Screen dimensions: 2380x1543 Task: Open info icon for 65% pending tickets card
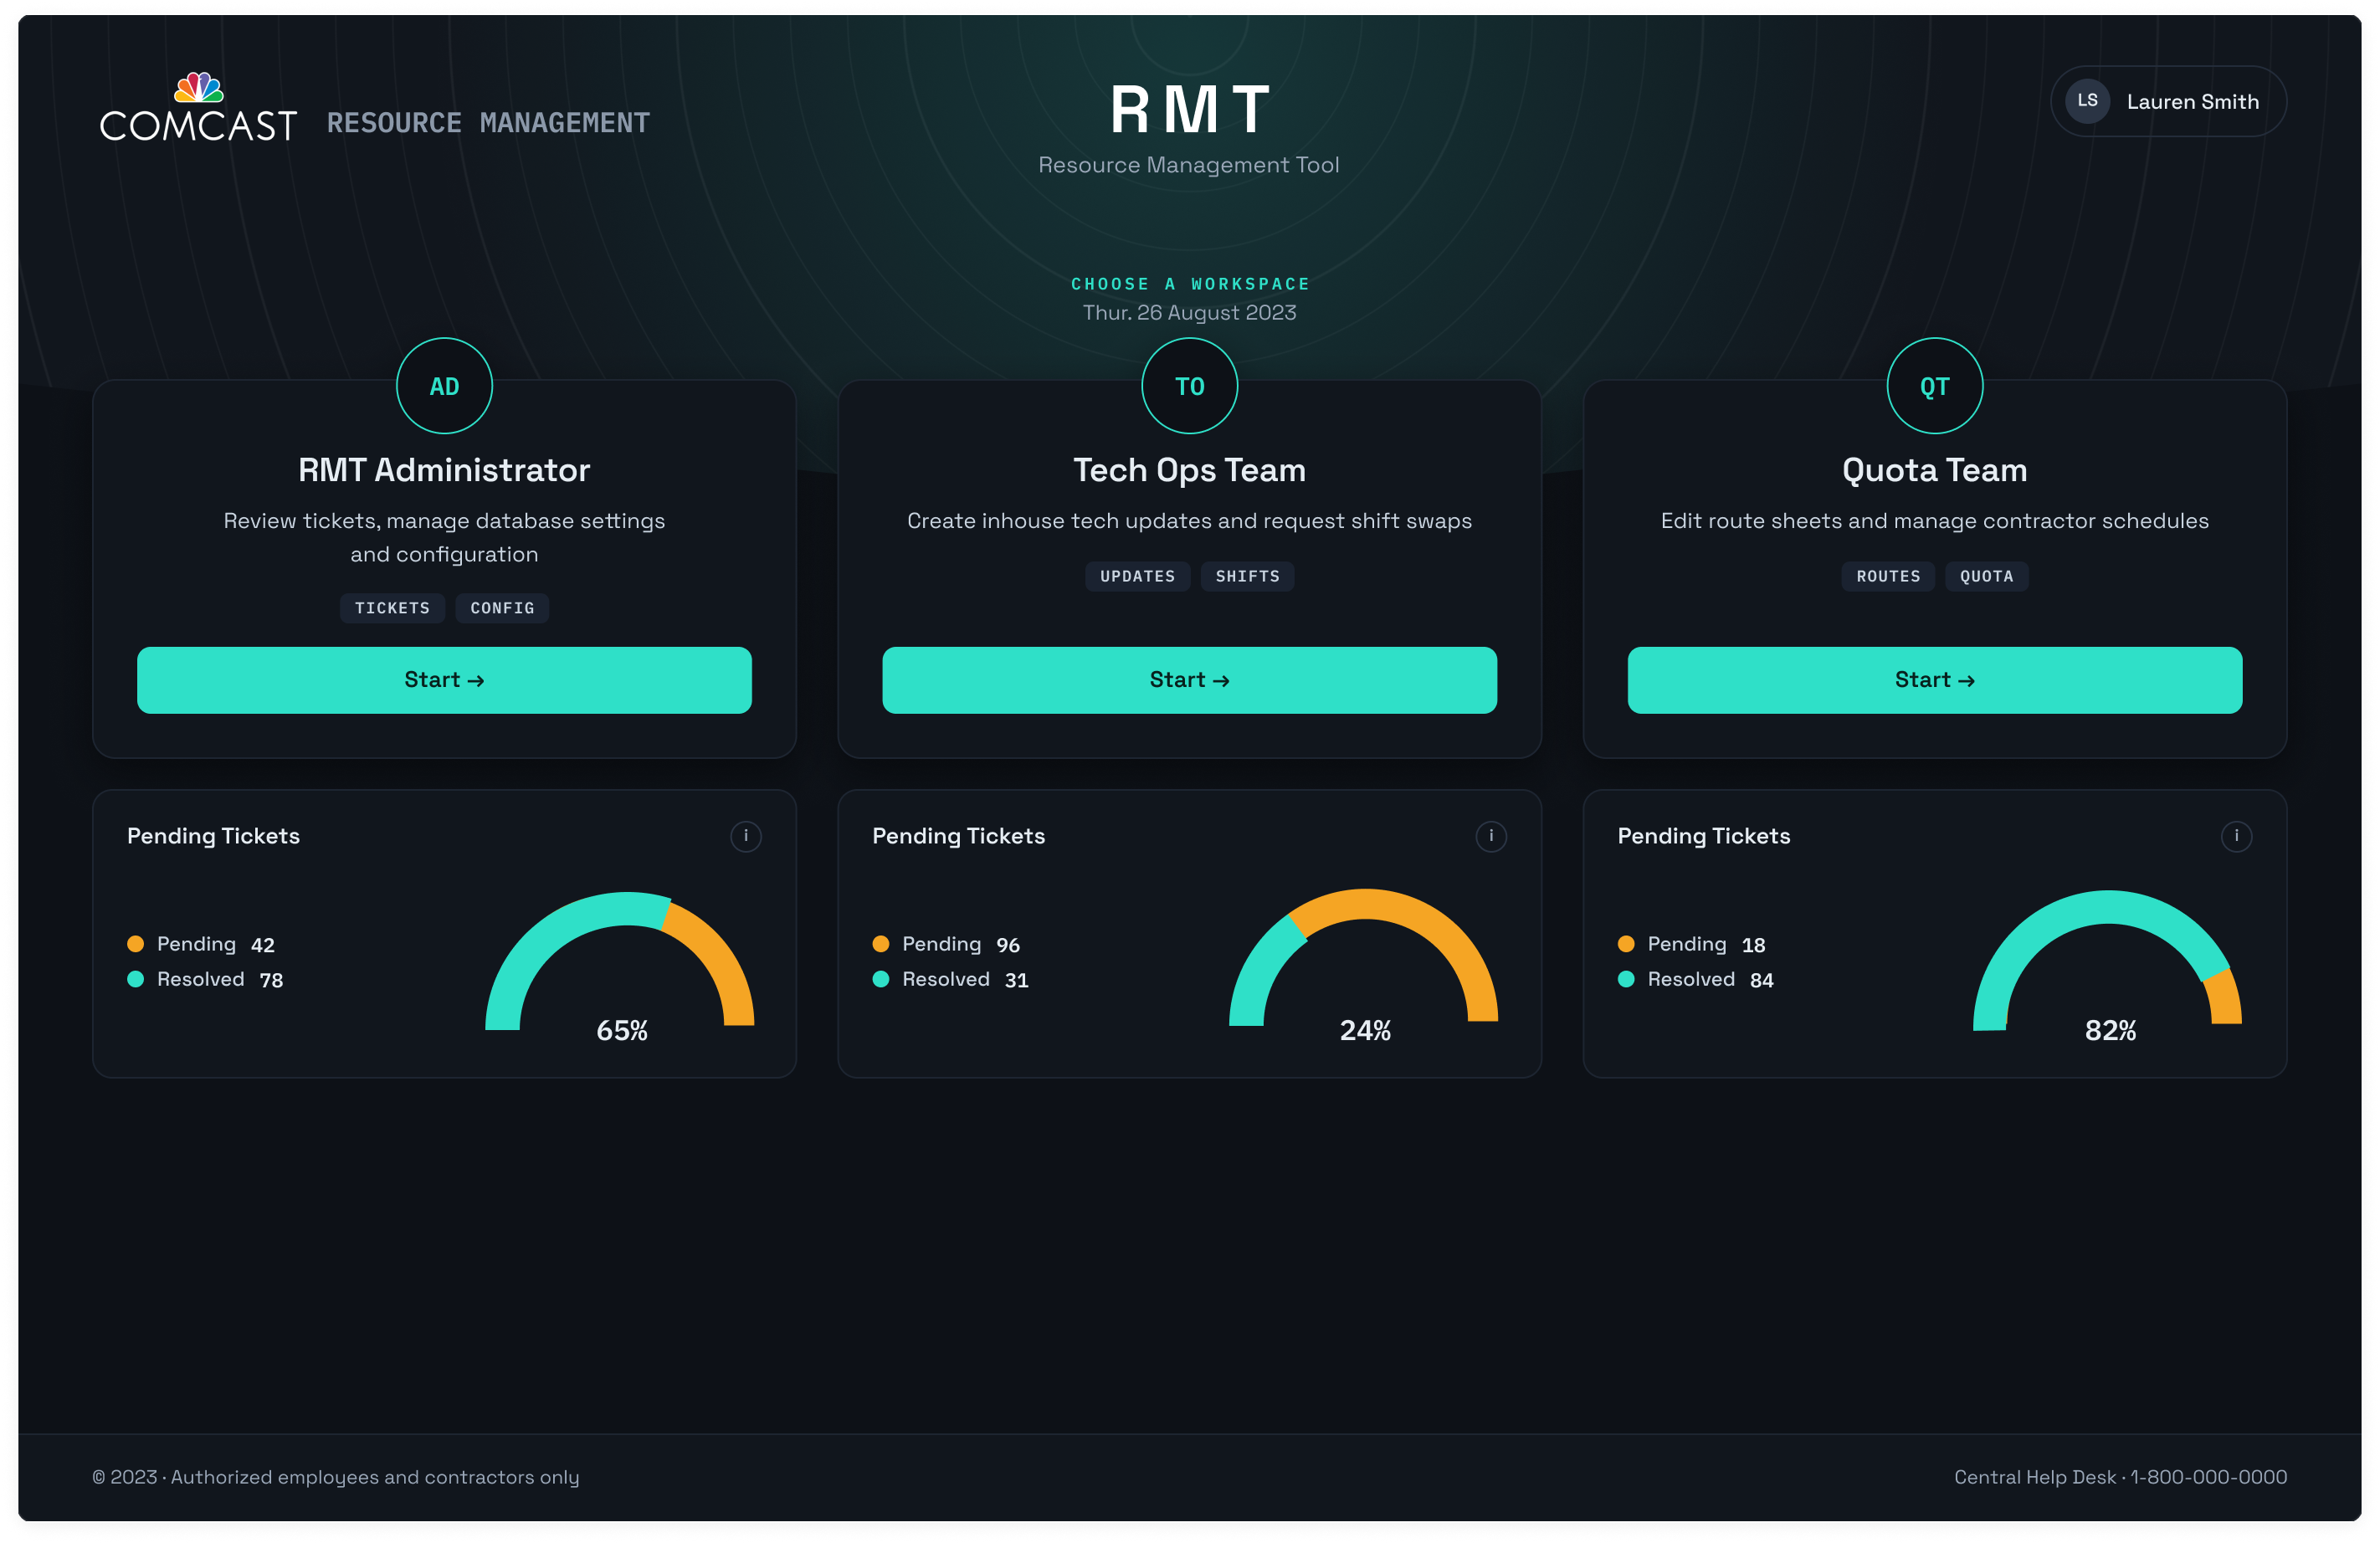click(x=745, y=836)
